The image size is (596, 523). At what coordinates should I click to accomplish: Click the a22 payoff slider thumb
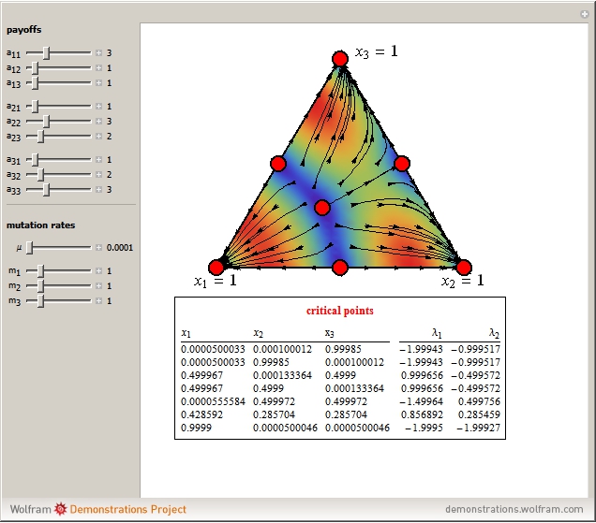(x=46, y=121)
